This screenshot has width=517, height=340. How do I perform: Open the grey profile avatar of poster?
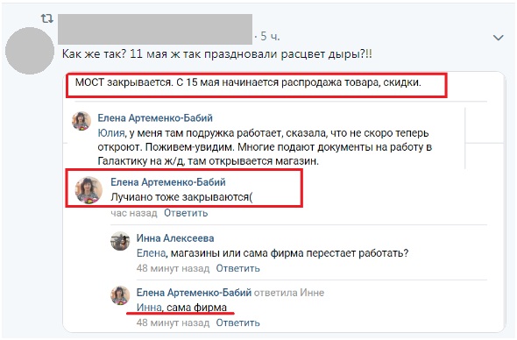click(x=30, y=51)
